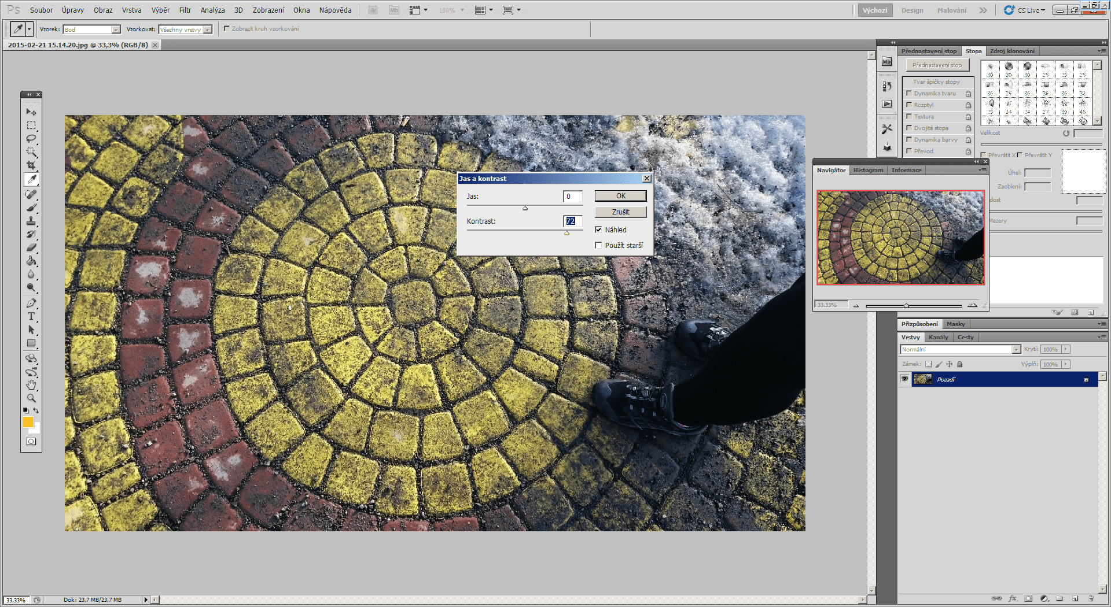Select the Clone Stamp tool
1111x607 pixels.
[31, 221]
